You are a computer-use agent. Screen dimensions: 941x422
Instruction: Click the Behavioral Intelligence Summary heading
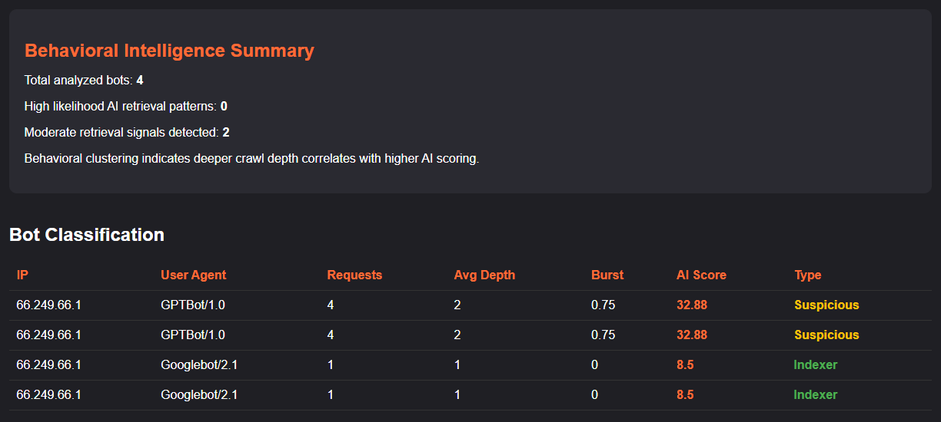coord(169,51)
